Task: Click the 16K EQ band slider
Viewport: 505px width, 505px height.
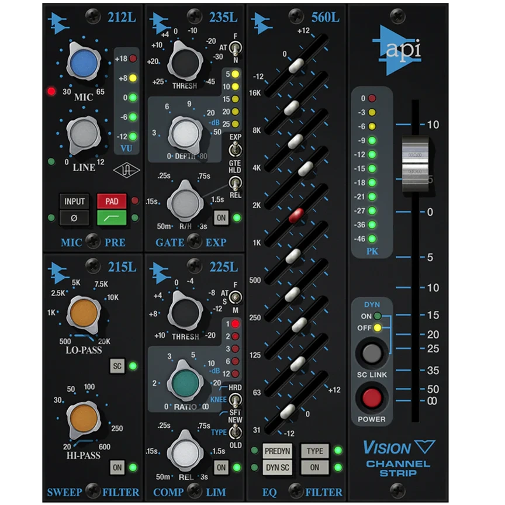Action: click(296, 65)
